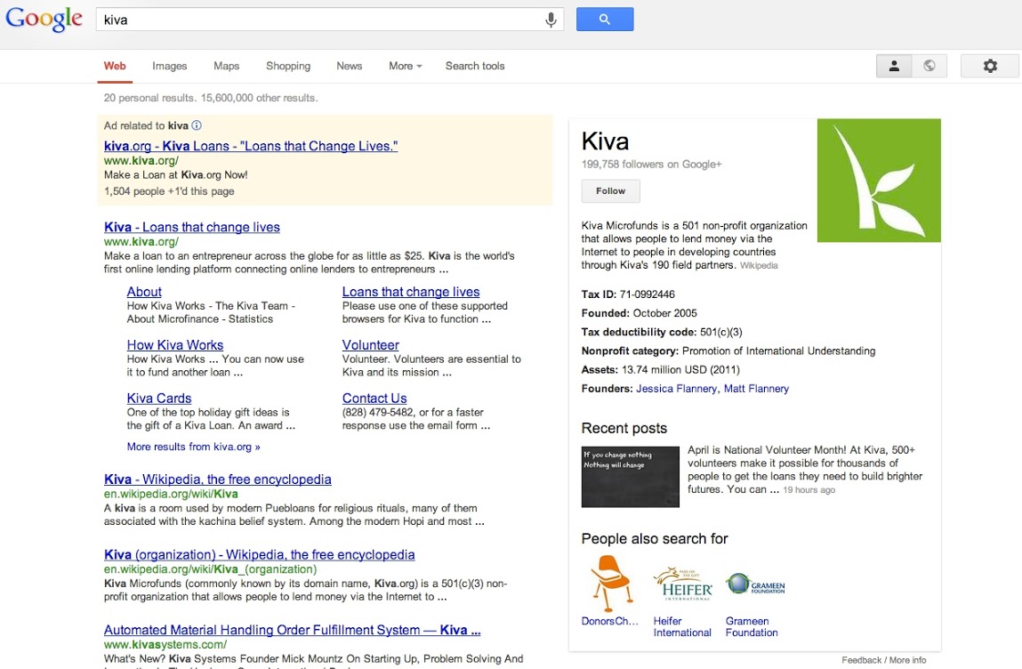This screenshot has height=669, width=1022.
Task: Click 'Nonprofit category' row text
Action: coord(728,351)
